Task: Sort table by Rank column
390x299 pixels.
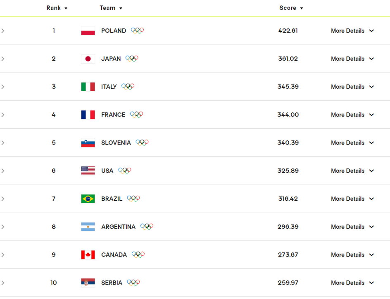Action: [x=57, y=8]
